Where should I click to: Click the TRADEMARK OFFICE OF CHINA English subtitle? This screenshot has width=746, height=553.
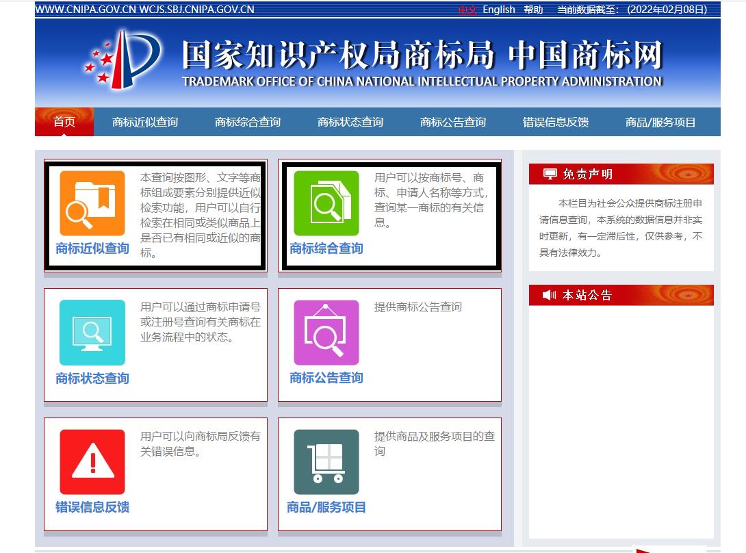pyautogui.click(x=422, y=81)
